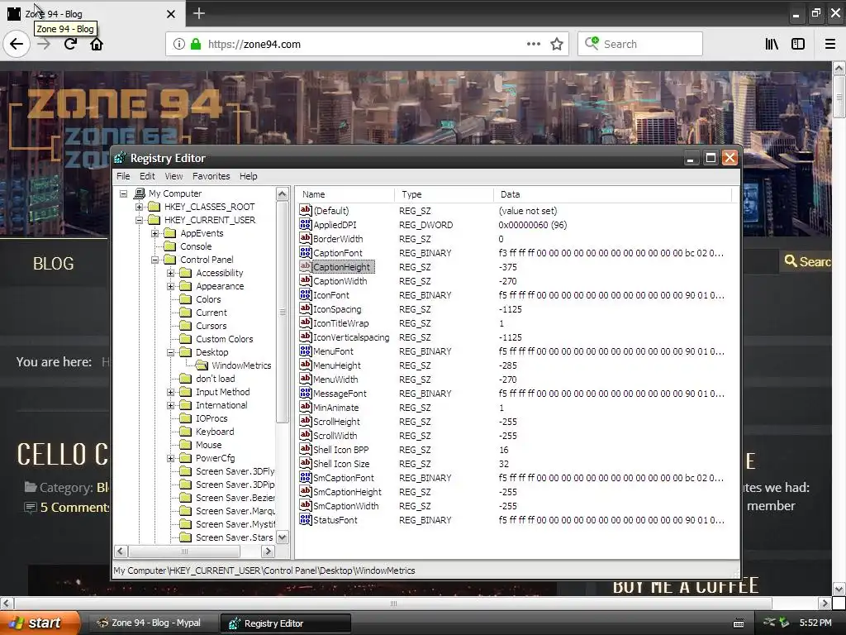The image size is (846, 635).
Task: Click the Start button
Action: (40, 623)
